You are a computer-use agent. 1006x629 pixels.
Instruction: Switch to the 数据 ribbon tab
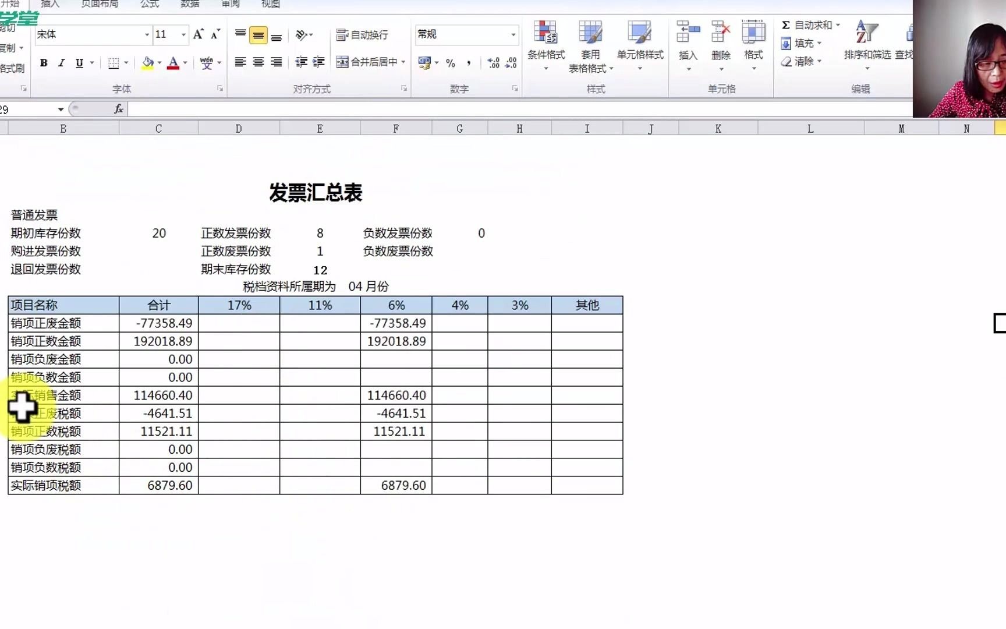pos(188,4)
